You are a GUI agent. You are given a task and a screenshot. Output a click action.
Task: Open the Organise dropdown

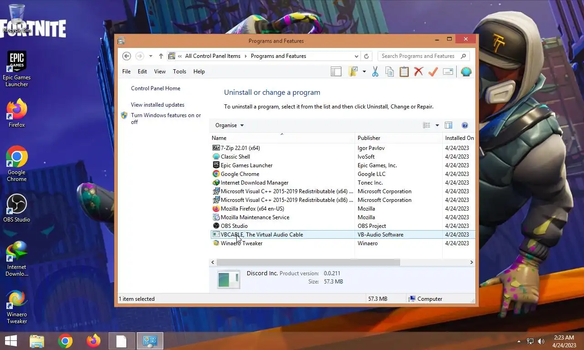(229, 125)
